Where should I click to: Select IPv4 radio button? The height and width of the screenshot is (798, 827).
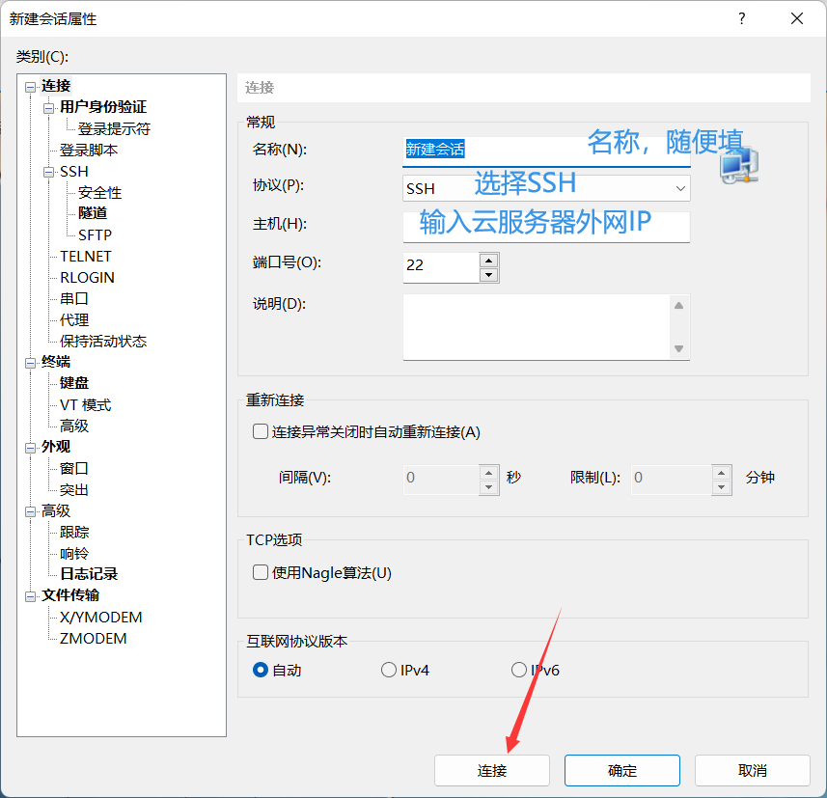pos(389,670)
